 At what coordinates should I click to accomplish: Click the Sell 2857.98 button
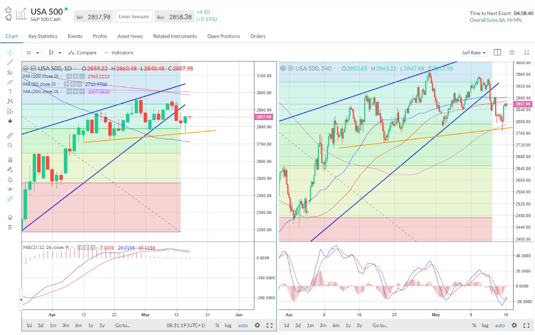point(94,17)
